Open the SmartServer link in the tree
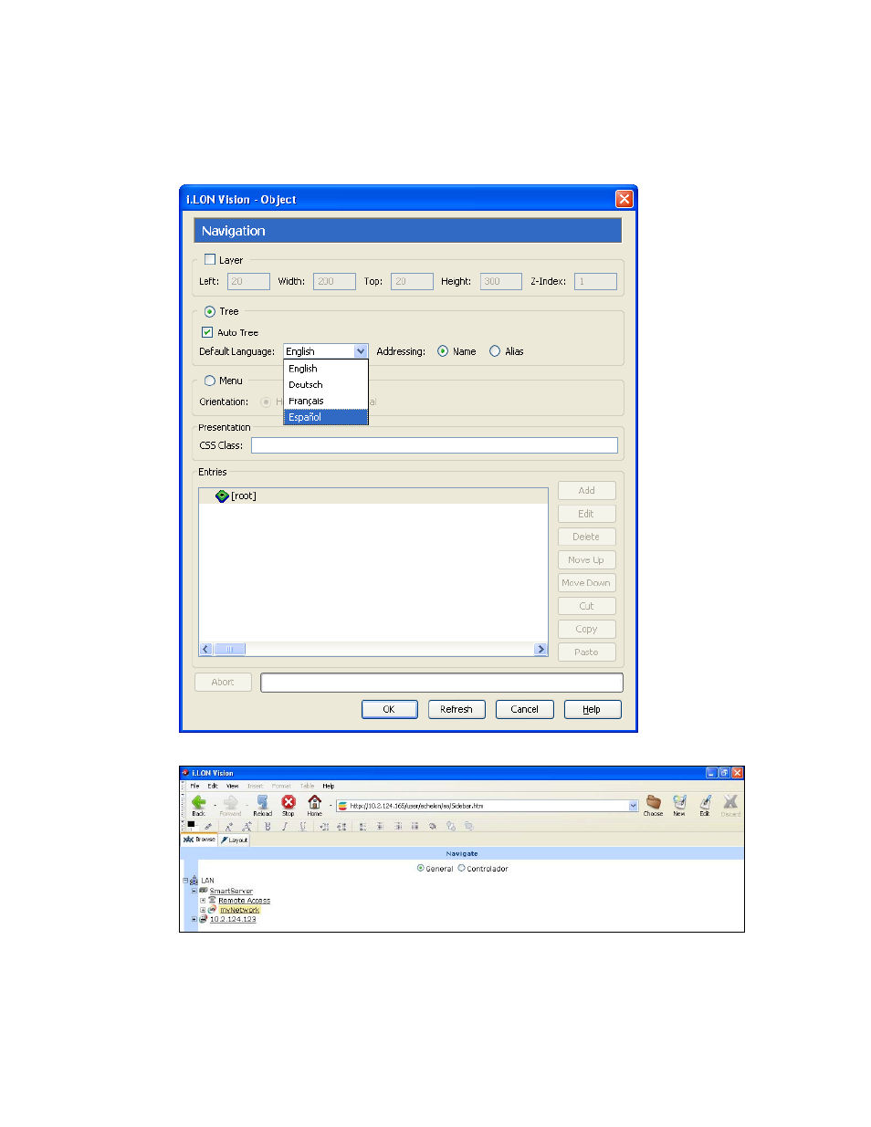The height and width of the screenshot is (1127, 871). click(x=231, y=891)
